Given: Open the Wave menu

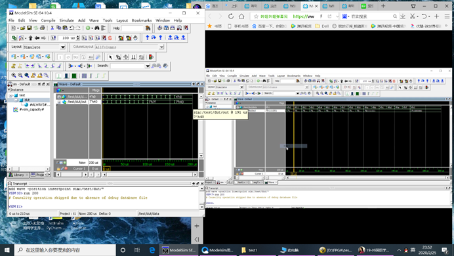Looking at the screenshot, I should tap(94, 20).
